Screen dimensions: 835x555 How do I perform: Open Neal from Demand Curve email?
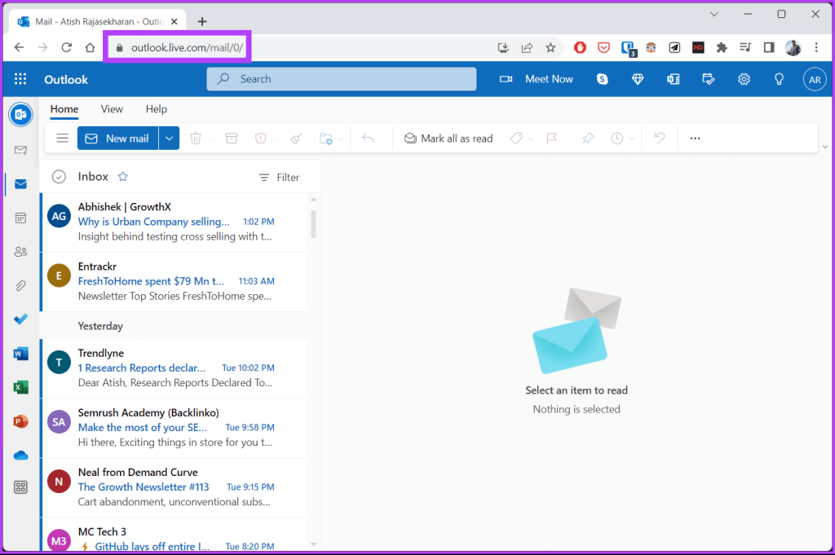click(175, 487)
